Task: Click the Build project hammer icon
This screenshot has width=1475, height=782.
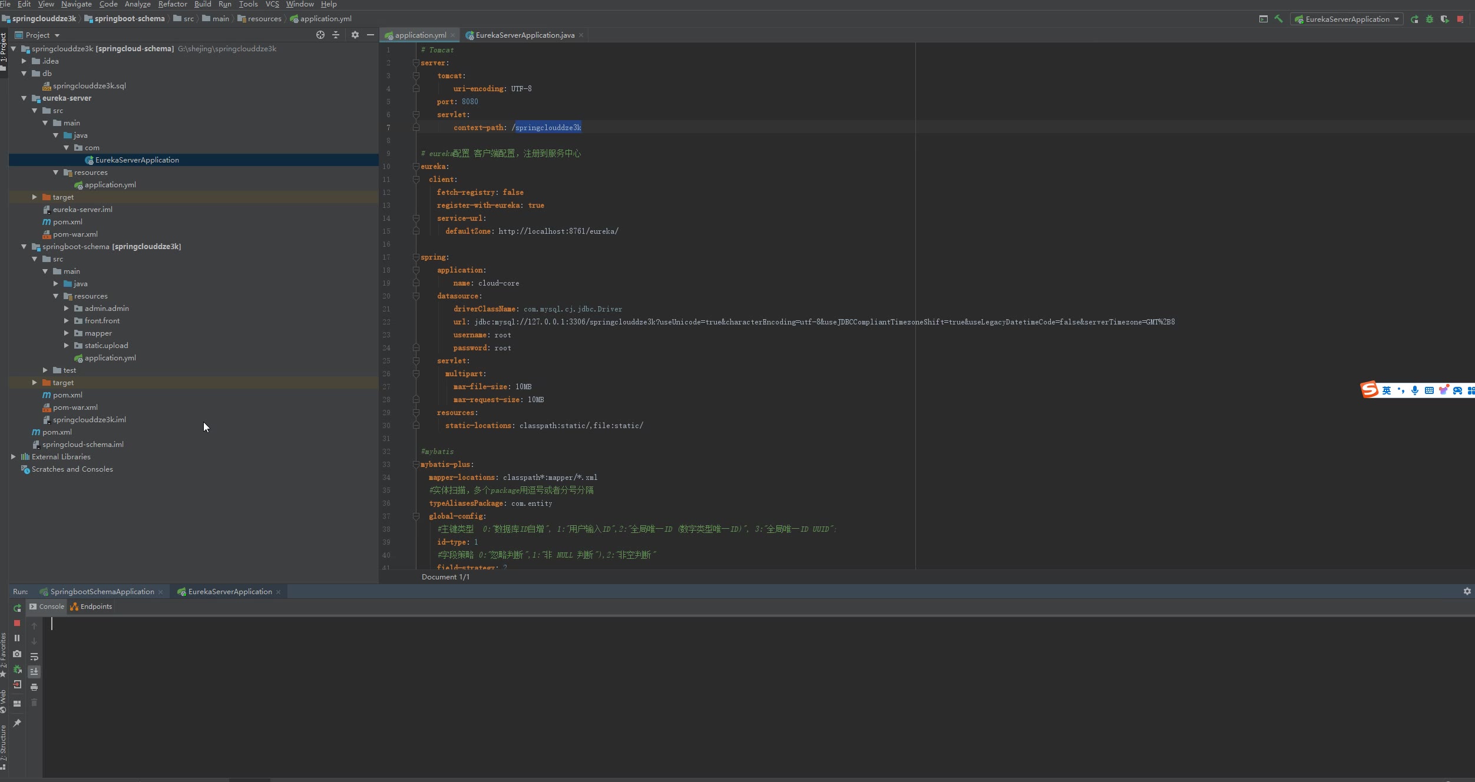Action: click(x=1278, y=19)
